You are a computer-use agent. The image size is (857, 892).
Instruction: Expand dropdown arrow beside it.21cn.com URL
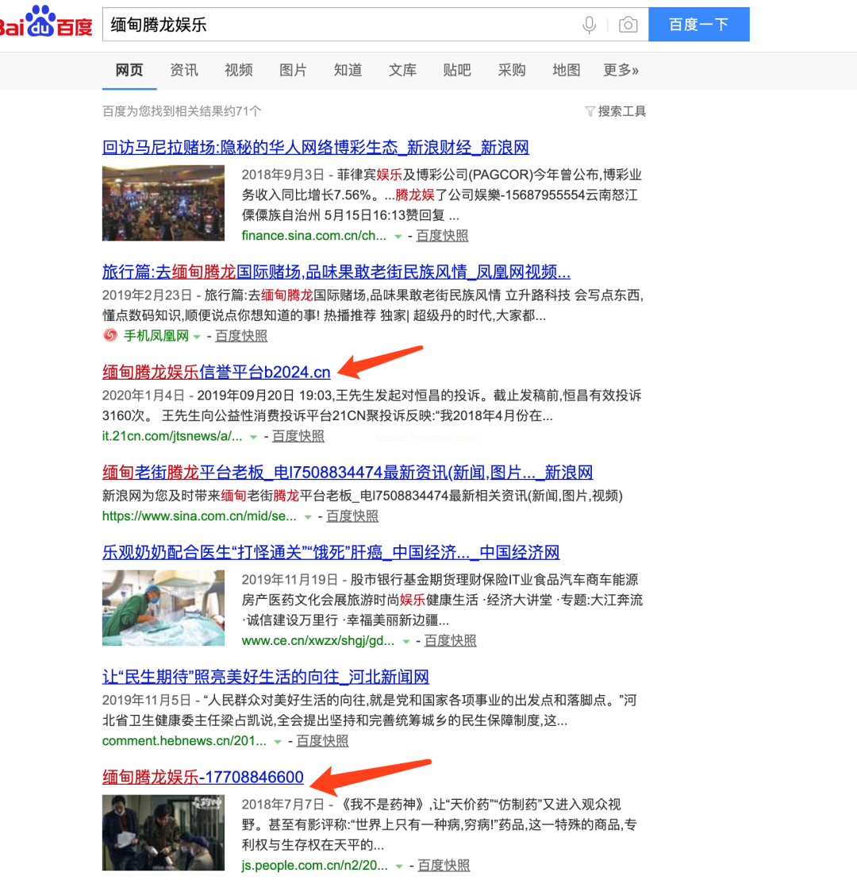click(x=254, y=436)
